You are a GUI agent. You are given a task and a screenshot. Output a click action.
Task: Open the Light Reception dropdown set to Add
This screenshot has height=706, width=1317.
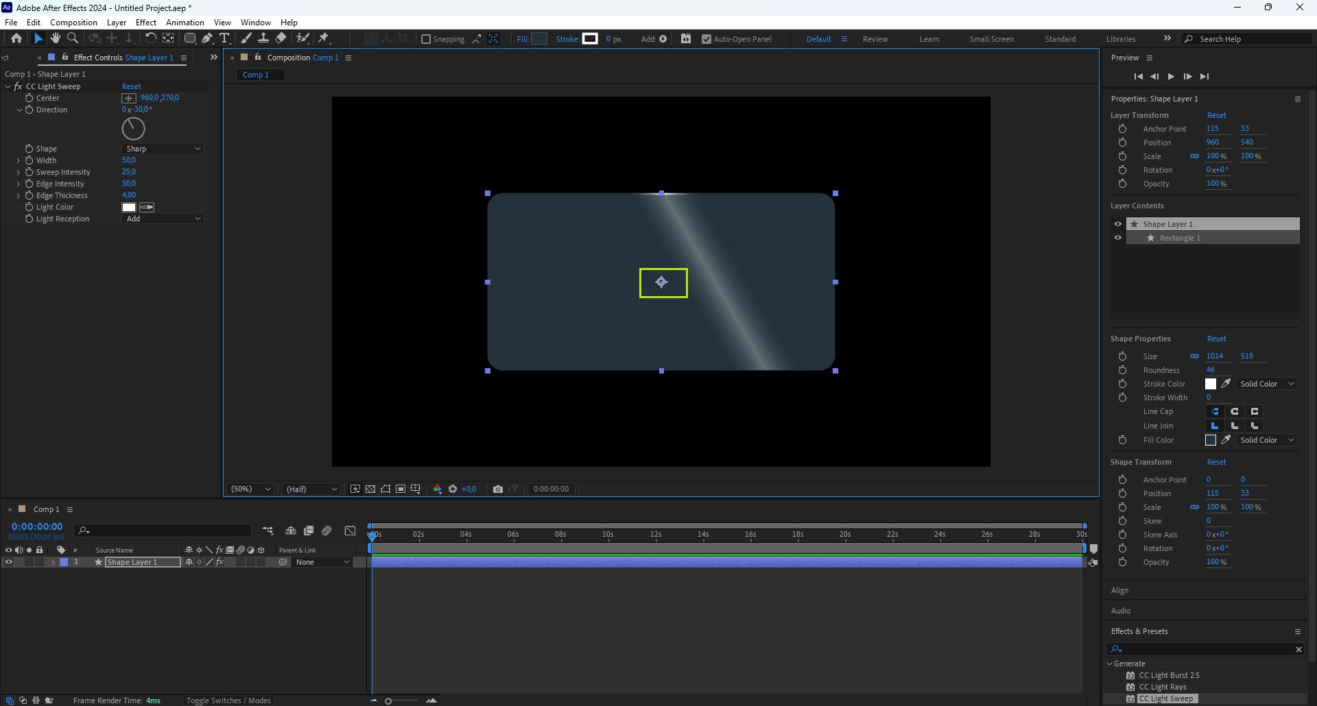pos(163,219)
